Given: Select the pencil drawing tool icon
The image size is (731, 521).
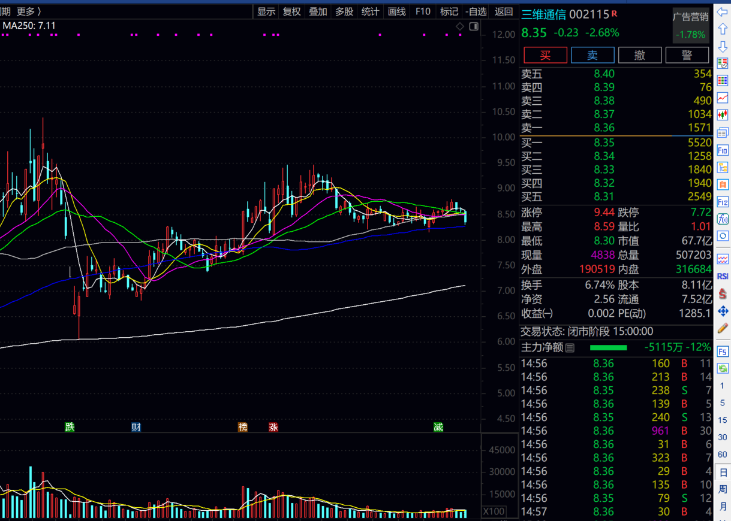Looking at the screenshot, I should pos(723,328).
